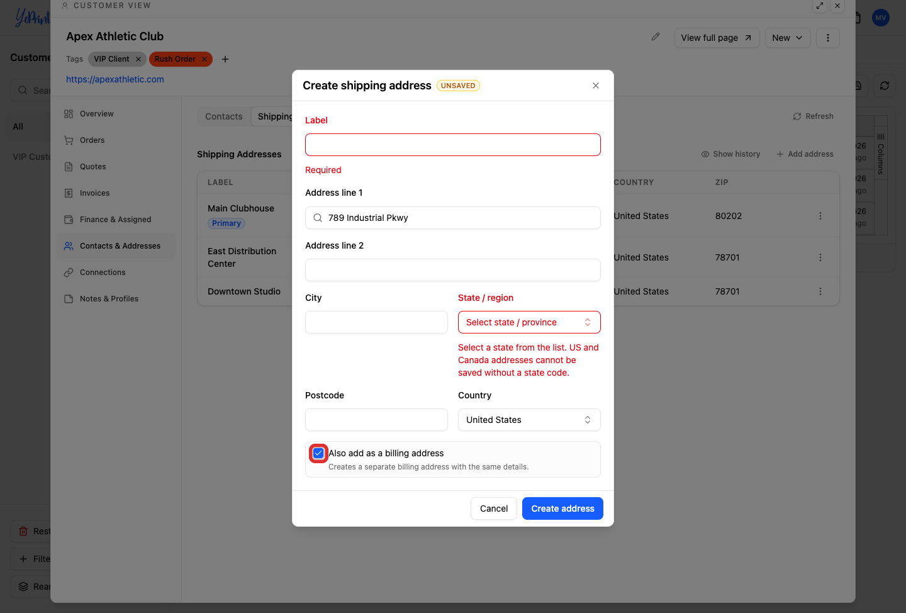
Task: Open the Country dropdown
Action: coord(529,420)
